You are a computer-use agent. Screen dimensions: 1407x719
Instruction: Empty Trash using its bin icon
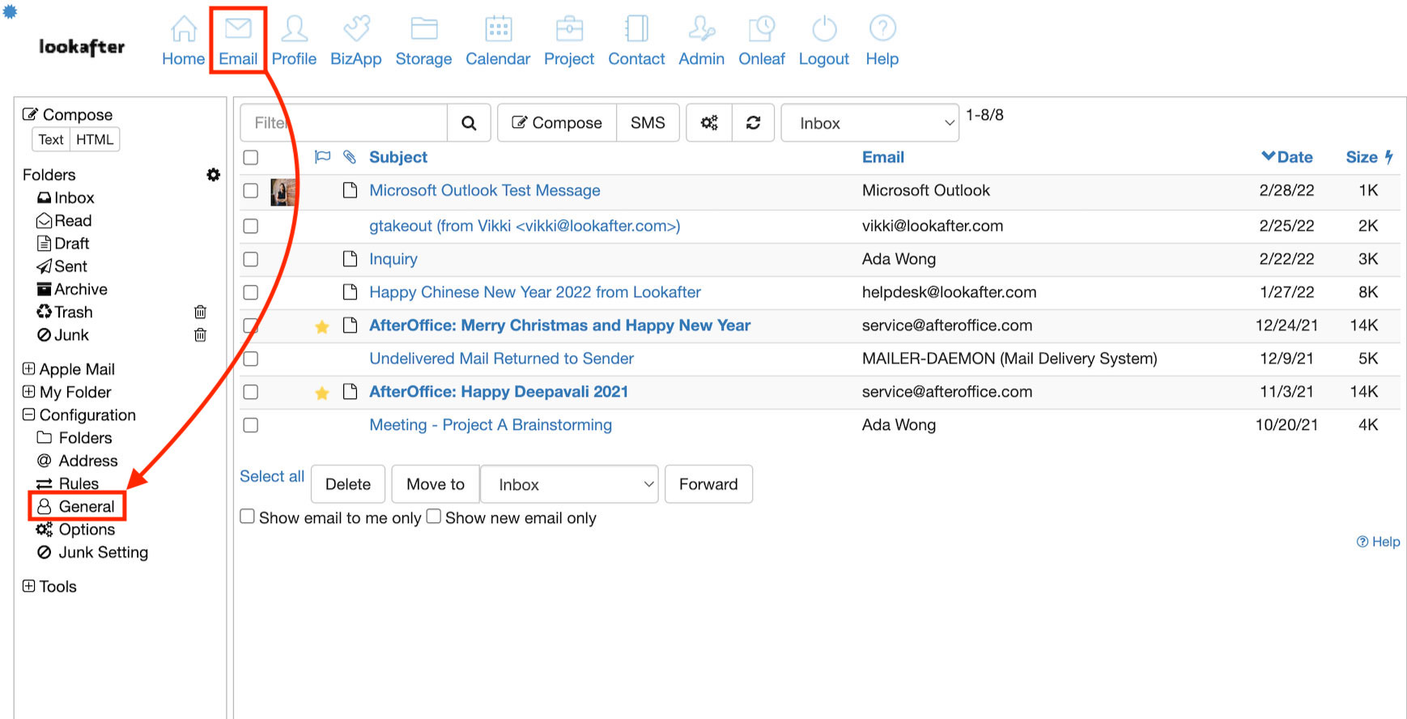(200, 313)
